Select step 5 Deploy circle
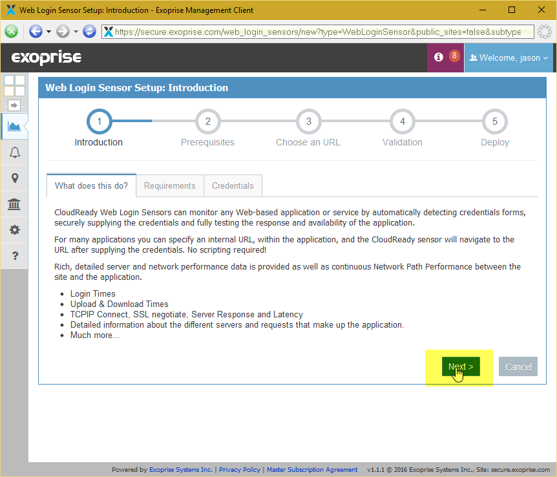The width and height of the screenshot is (557, 477). pyautogui.click(x=495, y=122)
